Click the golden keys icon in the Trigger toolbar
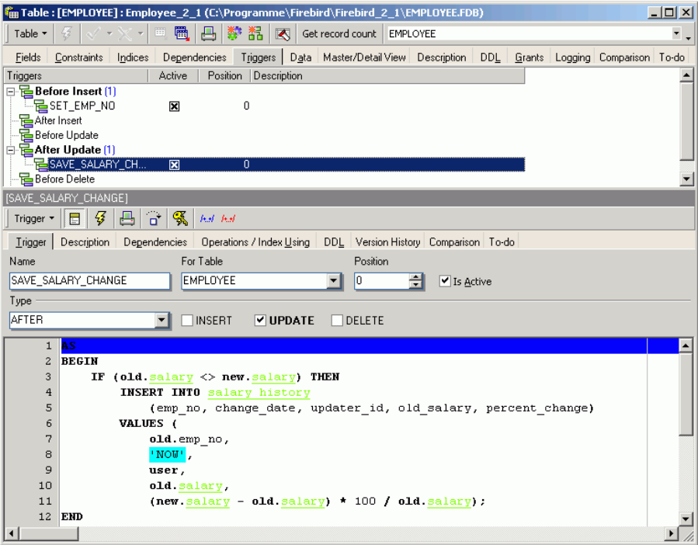 [x=180, y=219]
